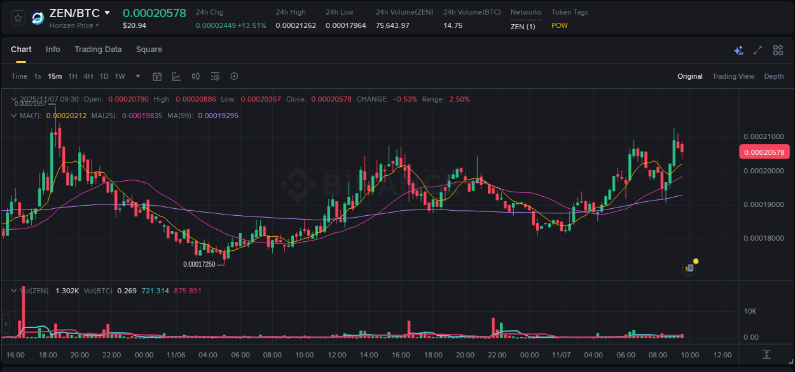The image size is (795, 372).
Task: Click the AI analysis sparkle icon
Action: [x=738, y=50]
